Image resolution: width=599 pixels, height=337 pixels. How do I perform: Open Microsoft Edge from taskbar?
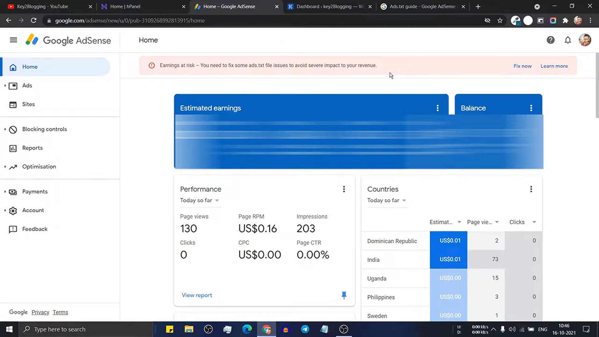point(247,329)
